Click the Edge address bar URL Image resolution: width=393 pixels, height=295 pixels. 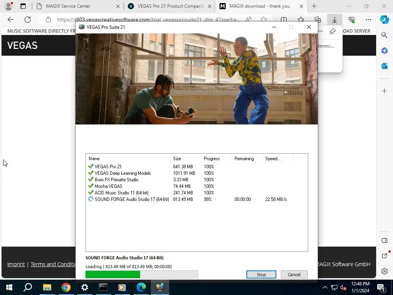click(x=149, y=19)
